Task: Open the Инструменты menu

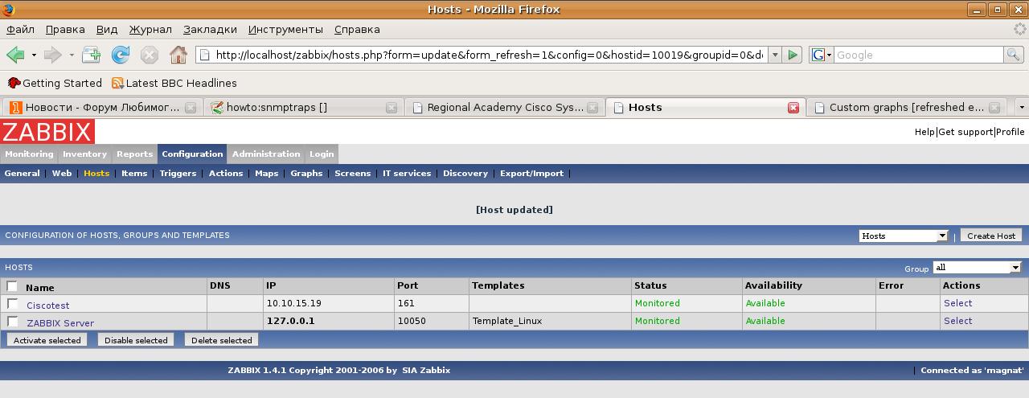Action: (285, 29)
